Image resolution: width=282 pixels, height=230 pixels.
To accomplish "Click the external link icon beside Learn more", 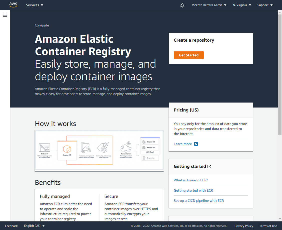I will click(x=196, y=144).
